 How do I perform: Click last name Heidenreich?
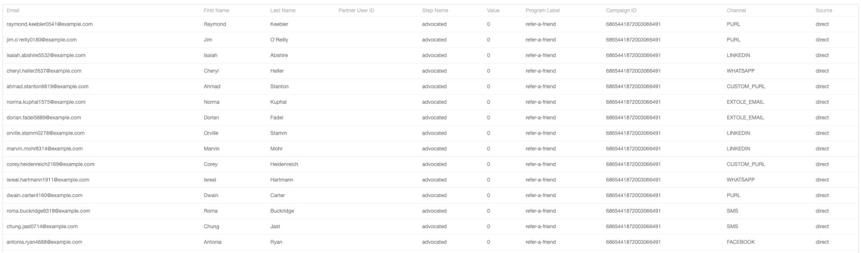(x=284, y=165)
